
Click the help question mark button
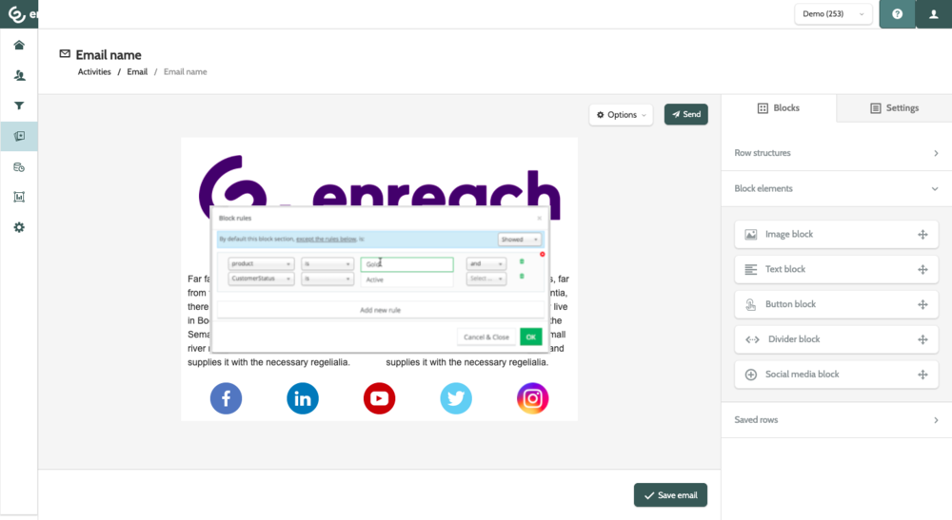click(897, 14)
